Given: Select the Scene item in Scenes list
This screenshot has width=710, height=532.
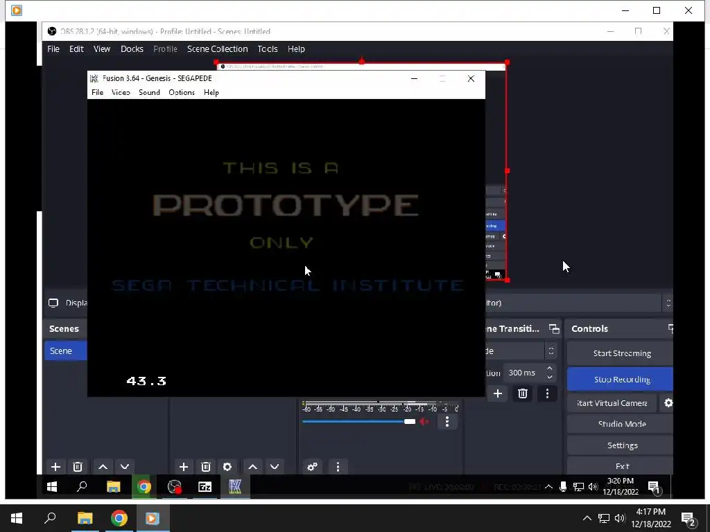Looking at the screenshot, I should (66, 351).
